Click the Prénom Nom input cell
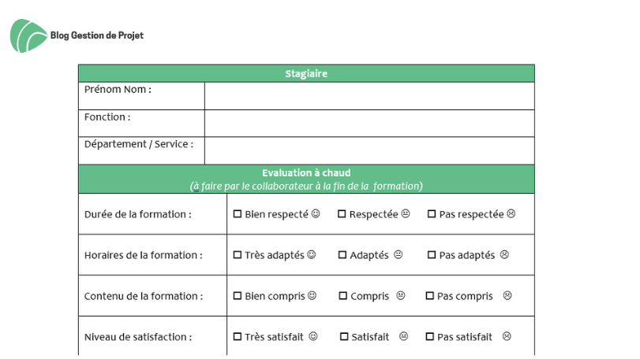This screenshot has width=640, height=359. coord(369,96)
